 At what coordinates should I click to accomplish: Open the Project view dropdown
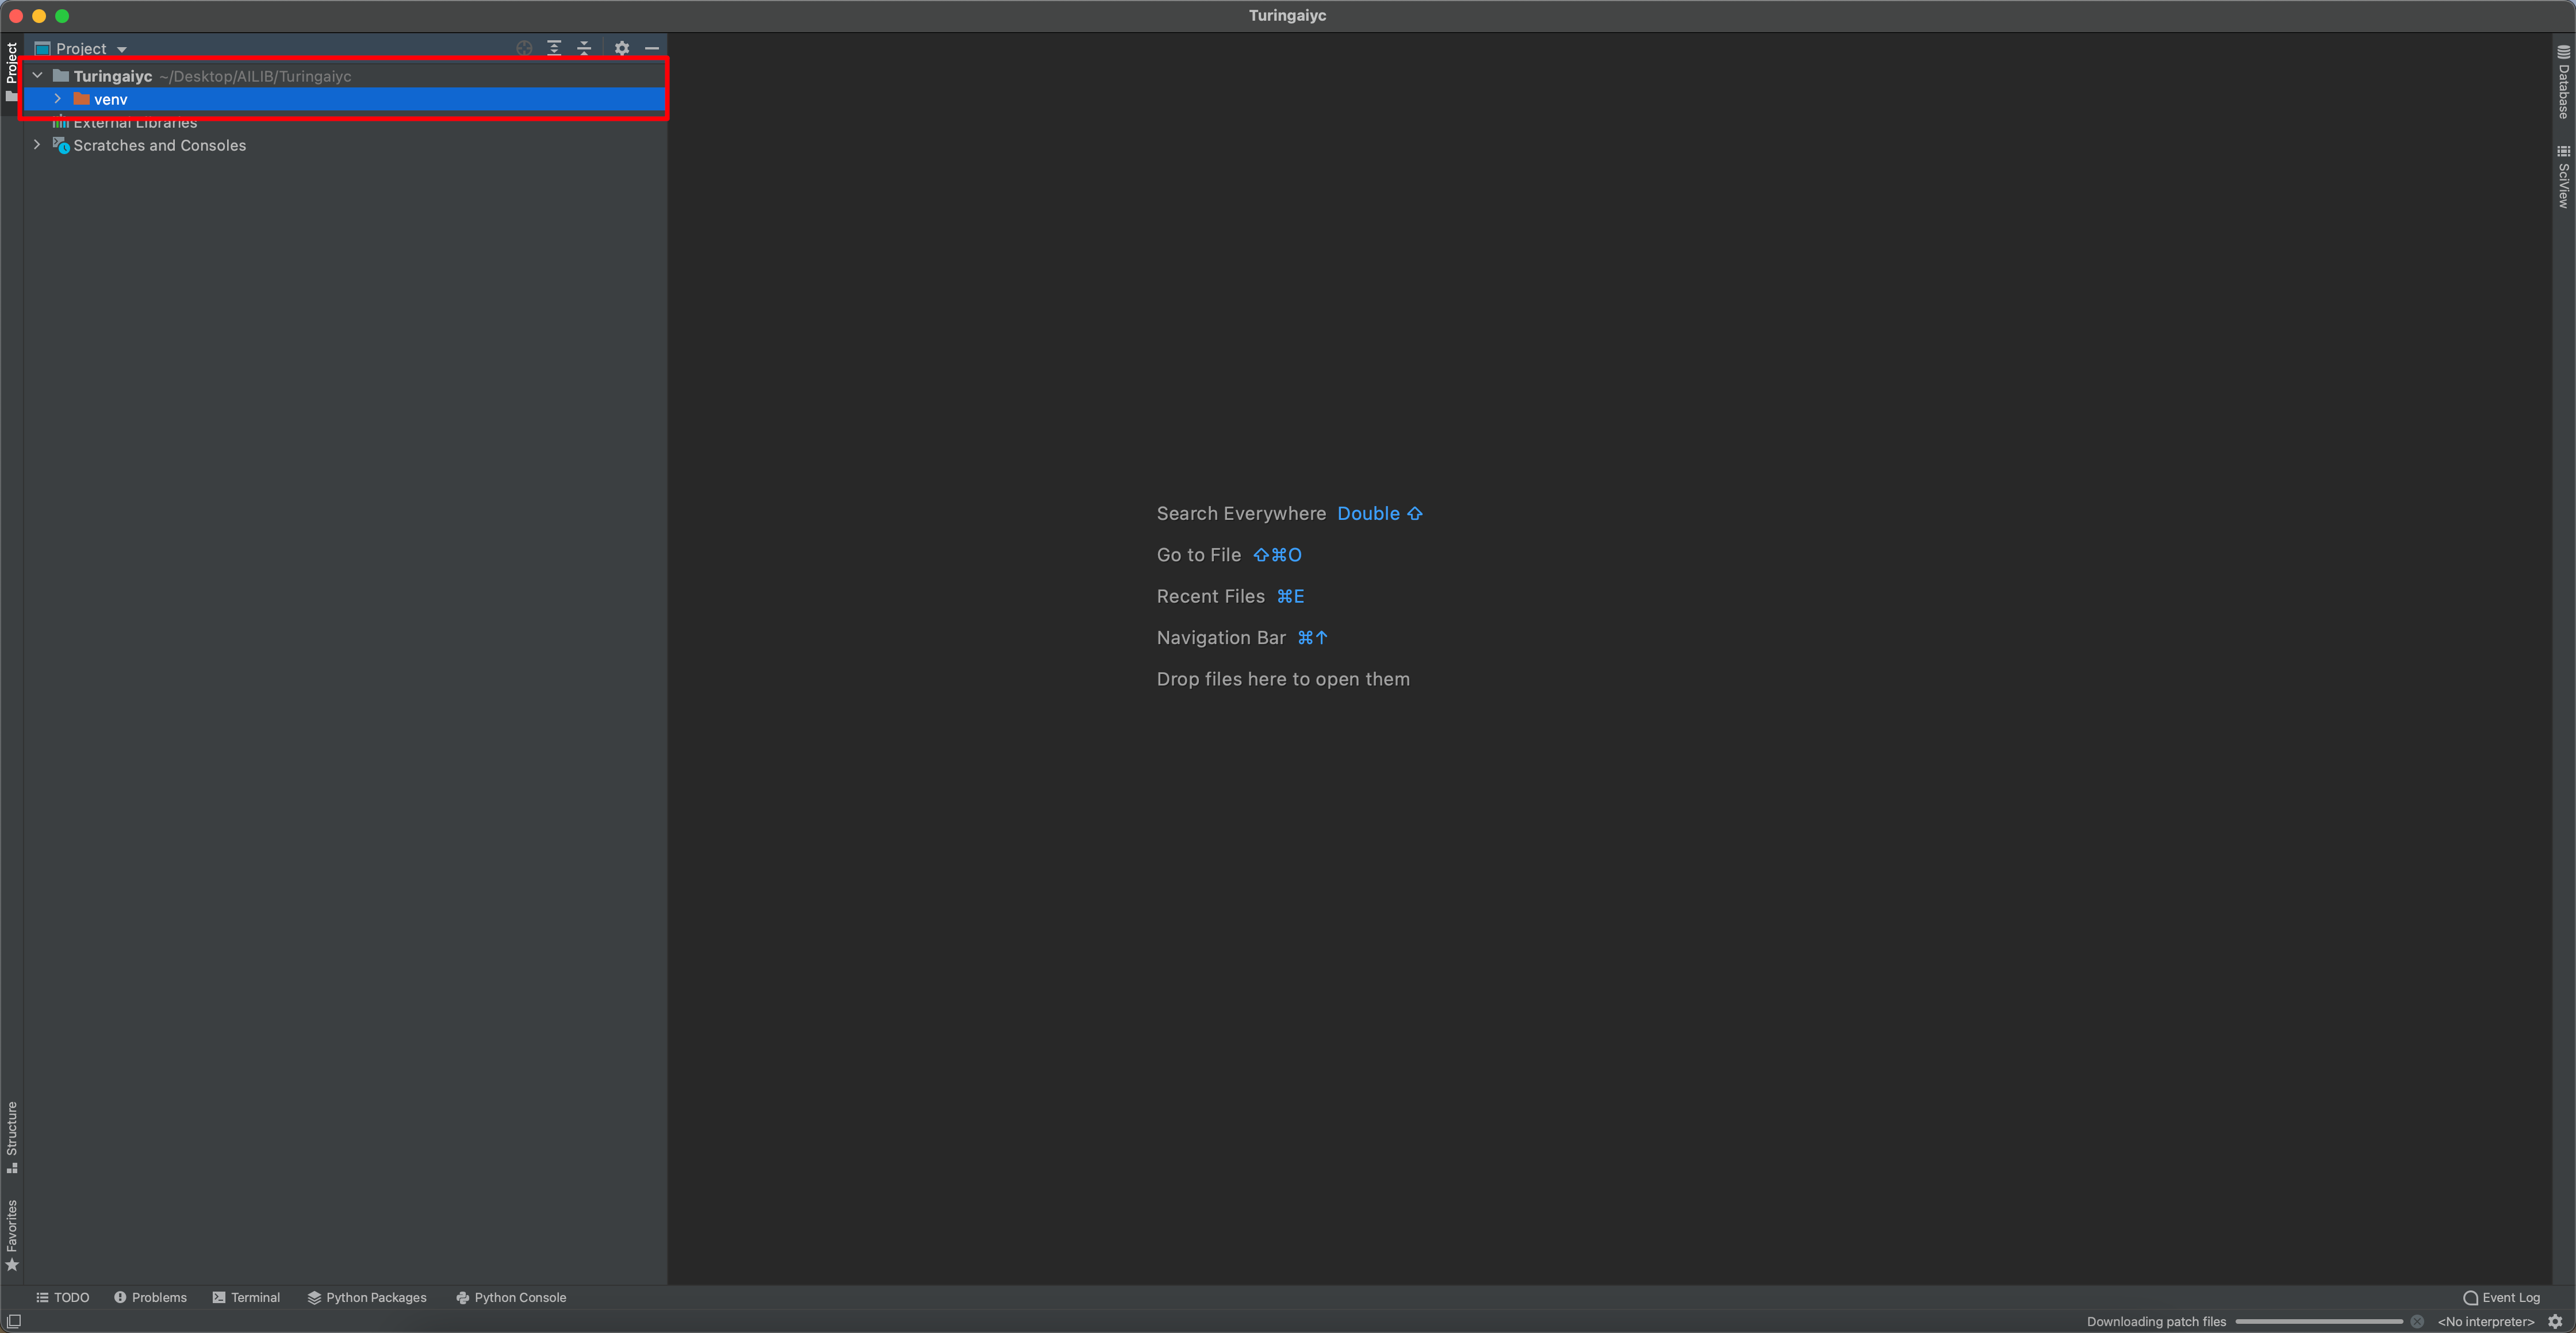(x=81, y=48)
